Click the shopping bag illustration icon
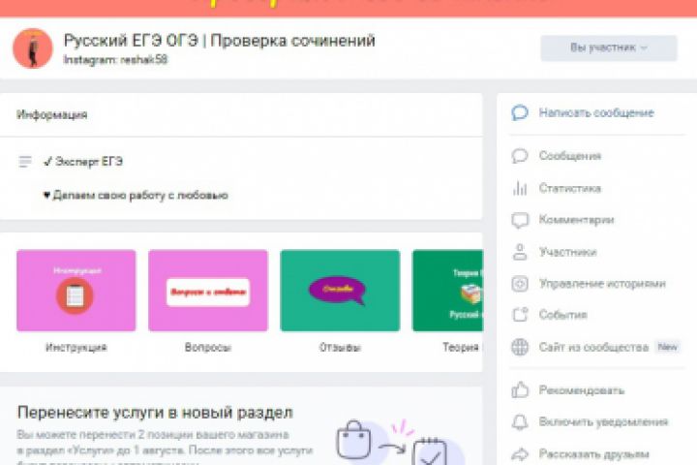697x465 pixels. click(354, 440)
